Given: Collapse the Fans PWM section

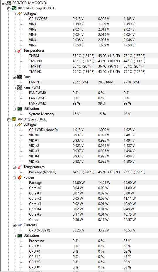Looking at the screenshot, I should (x=14, y=88).
